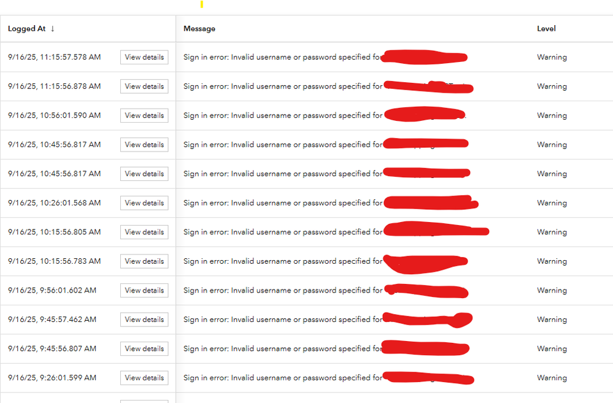Open View details for the 9:56:01.602 AM log

pyautogui.click(x=144, y=290)
